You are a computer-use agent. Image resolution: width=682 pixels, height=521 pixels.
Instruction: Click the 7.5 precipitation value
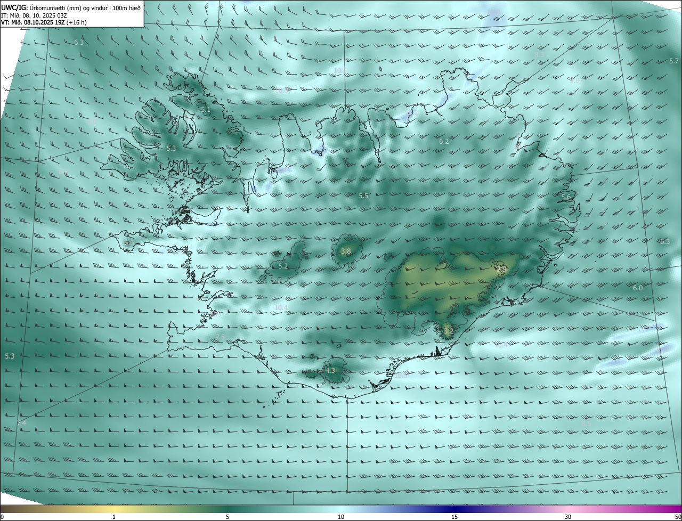tap(220, 337)
